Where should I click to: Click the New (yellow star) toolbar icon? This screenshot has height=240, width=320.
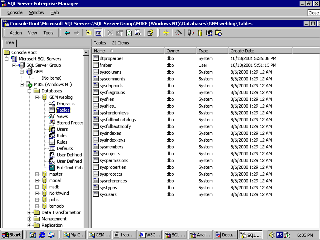click(166, 33)
